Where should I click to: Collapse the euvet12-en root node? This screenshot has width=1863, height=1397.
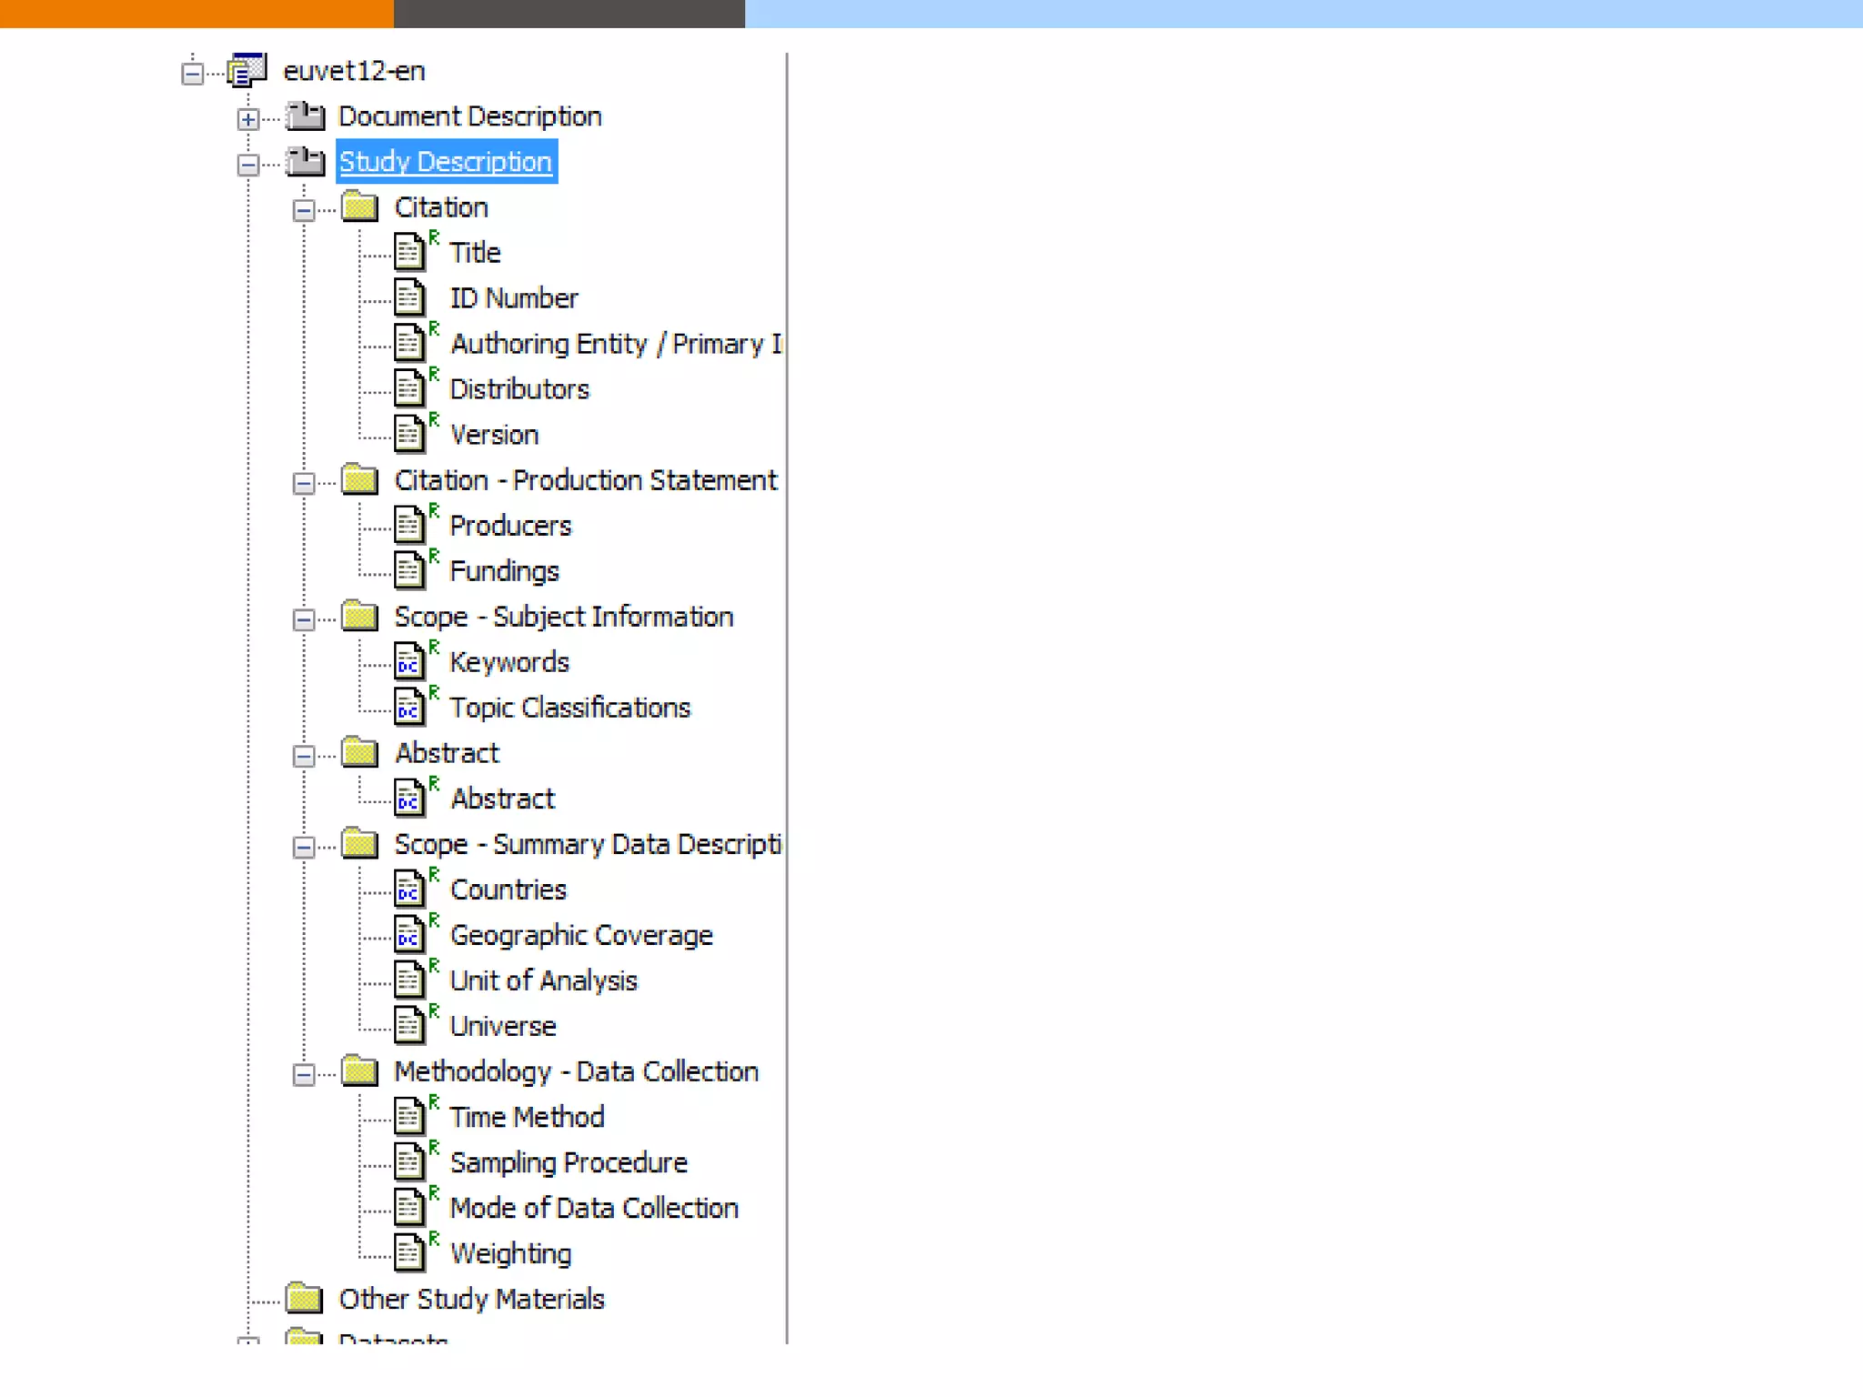click(192, 73)
